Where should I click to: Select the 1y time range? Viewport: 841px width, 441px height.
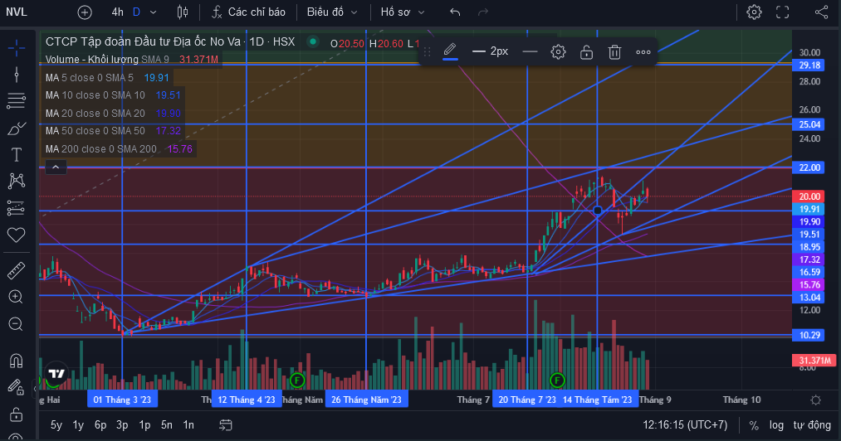[78, 425]
